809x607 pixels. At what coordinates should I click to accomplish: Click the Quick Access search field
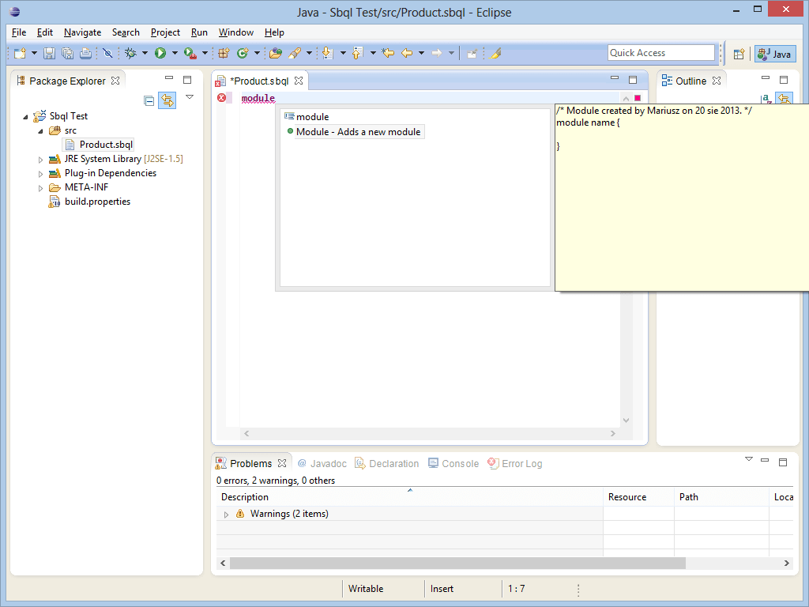661,53
